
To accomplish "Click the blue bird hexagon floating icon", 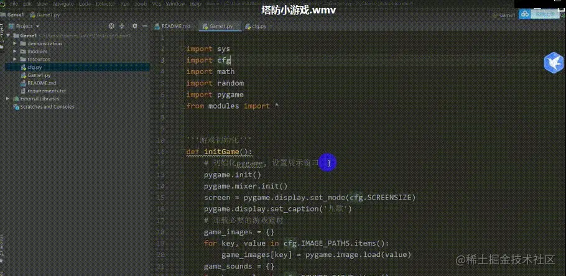I will tap(554, 63).
